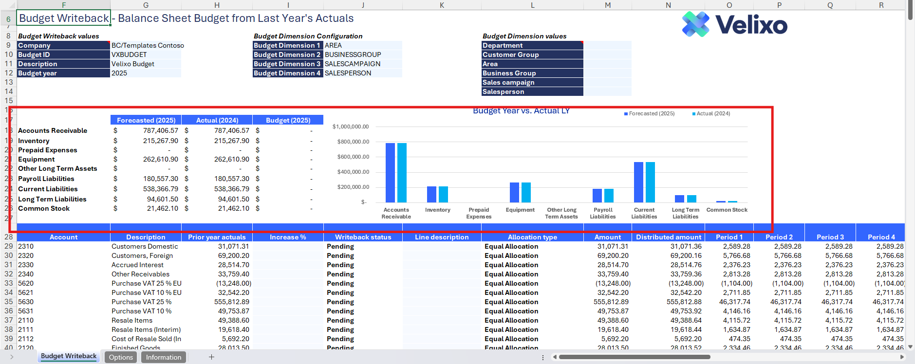Click the Velixo logo image
Viewport: 915px width, 364px height.
point(734,24)
